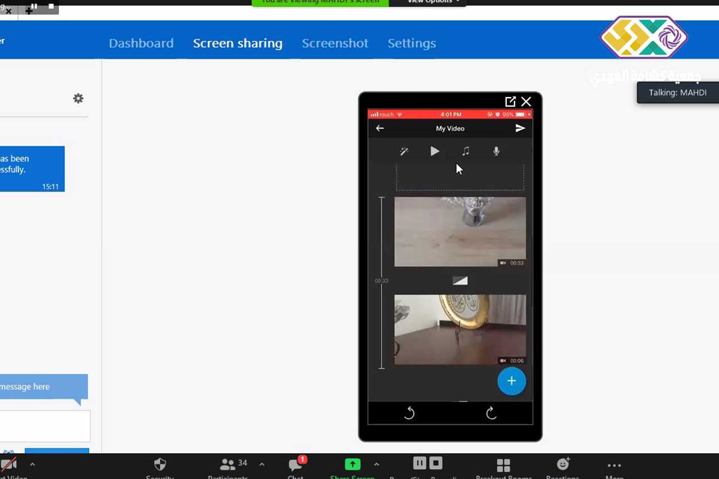Tap the microphone voiceover icon
Screen dimensions: 719x479
pyautogui.click(x=496, y=151)
